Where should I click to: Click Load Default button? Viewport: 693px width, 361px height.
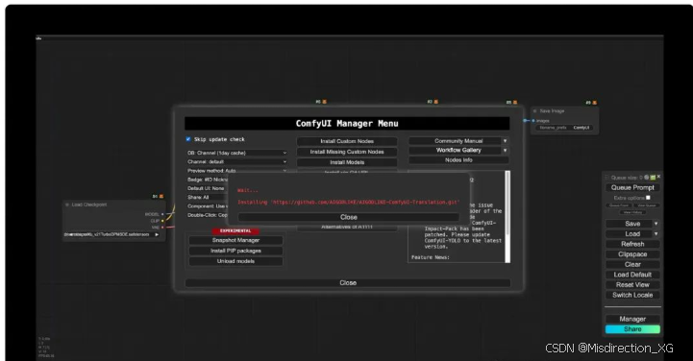click(632, 275)
